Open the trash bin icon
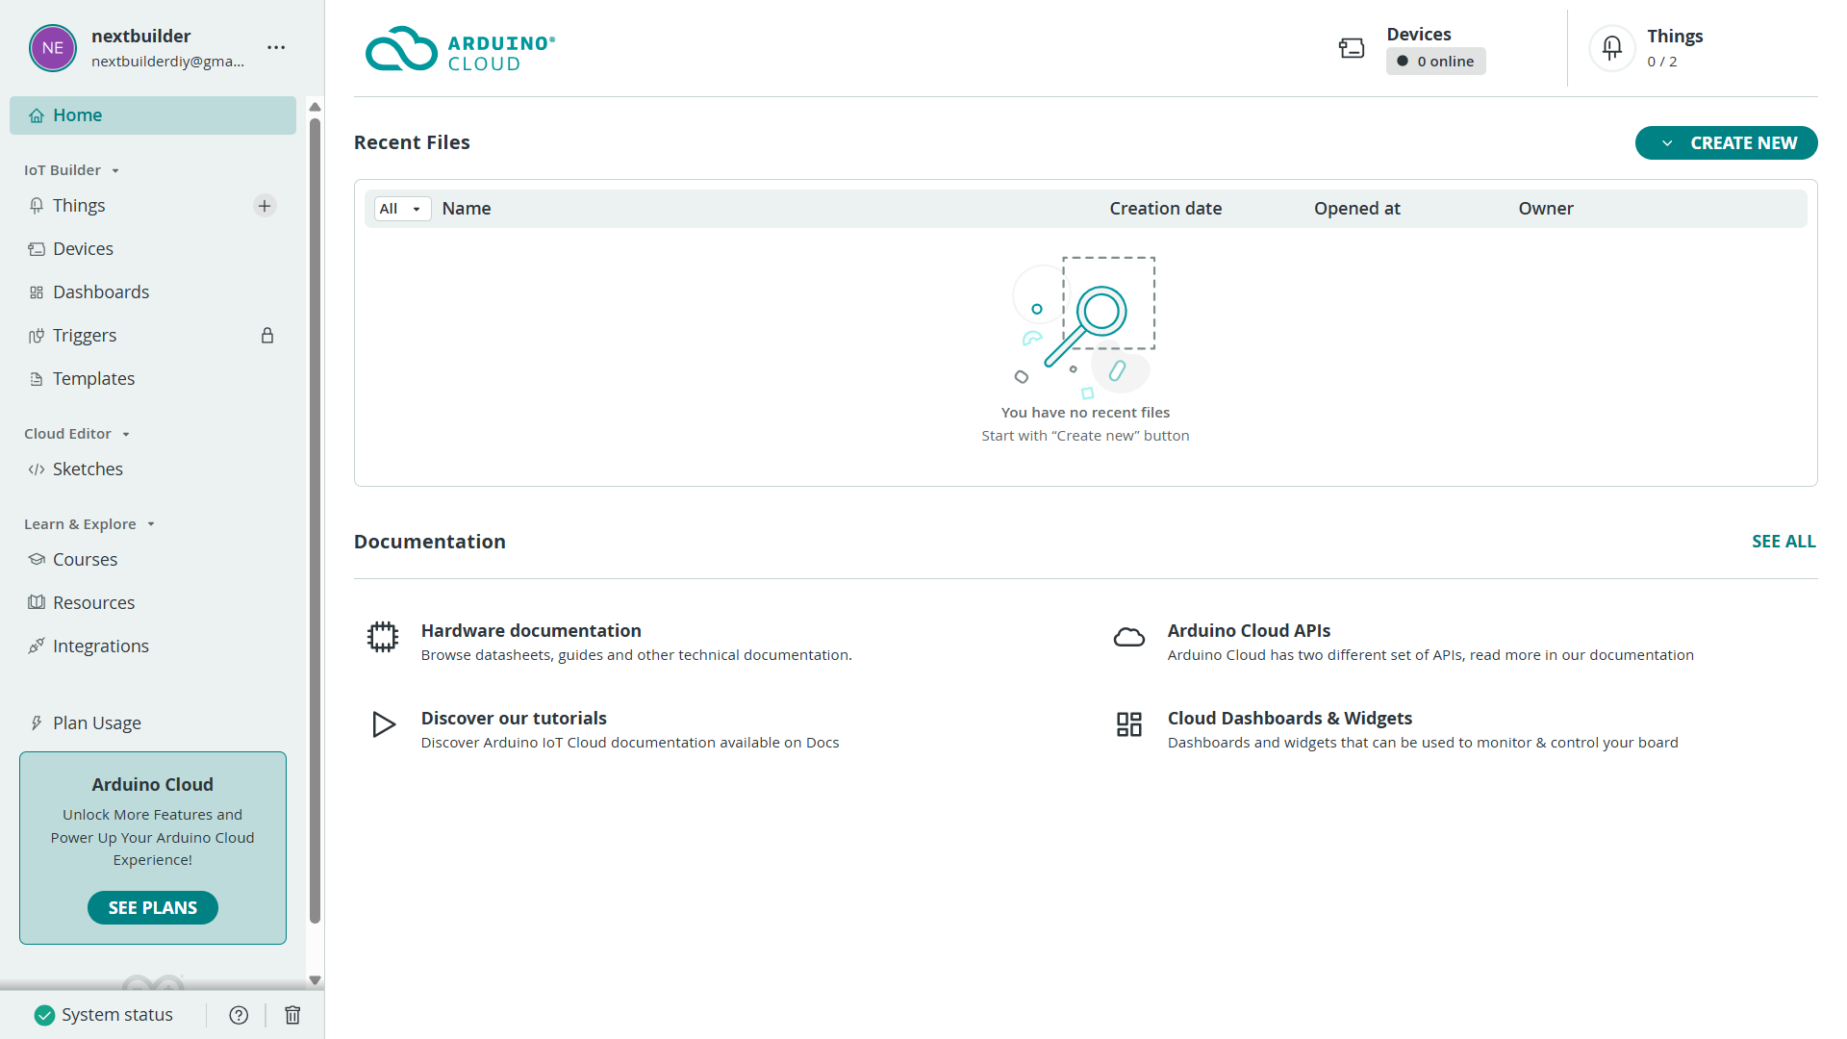This screenshot has height=1039, width=1847. point(292,1015)
